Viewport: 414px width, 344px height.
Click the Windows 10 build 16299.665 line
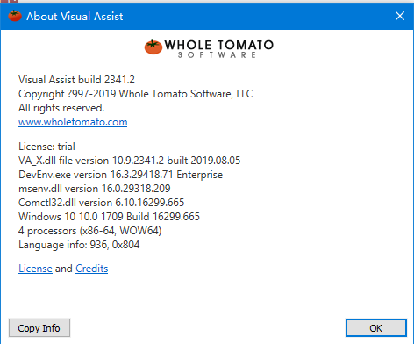coord(109,217)
